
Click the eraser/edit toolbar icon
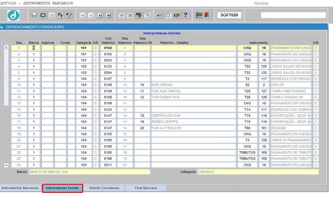coord(147,15)
